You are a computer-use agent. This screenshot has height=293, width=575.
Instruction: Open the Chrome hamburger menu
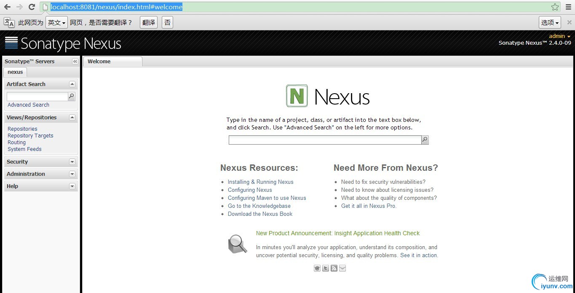pos(568,7)
